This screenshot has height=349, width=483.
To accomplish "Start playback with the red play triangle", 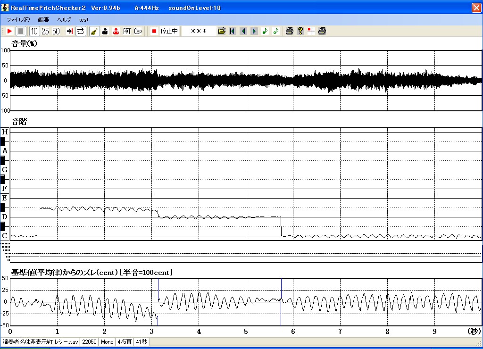I will 9,31.
